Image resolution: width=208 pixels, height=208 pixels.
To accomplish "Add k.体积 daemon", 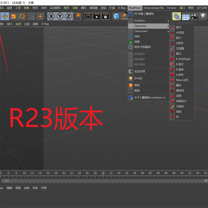I will pyautogui.click(x=182, y=75).
